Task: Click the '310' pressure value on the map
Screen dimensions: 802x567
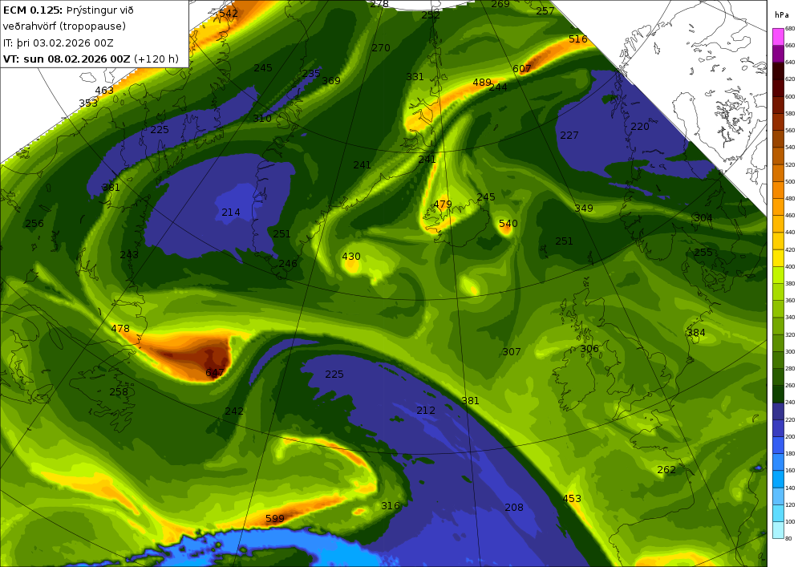Action: click(262, 119)
